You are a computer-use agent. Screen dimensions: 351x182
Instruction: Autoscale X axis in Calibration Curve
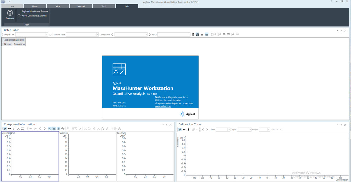click(184, 130)
